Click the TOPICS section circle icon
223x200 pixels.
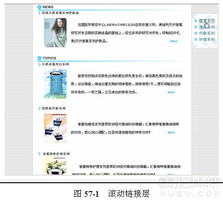(x=39, y=58)
